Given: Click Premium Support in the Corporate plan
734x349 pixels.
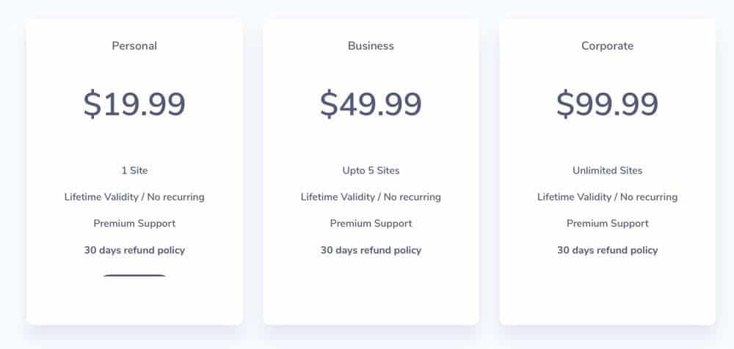Looking at the screenshot, I should pos(607,224).
